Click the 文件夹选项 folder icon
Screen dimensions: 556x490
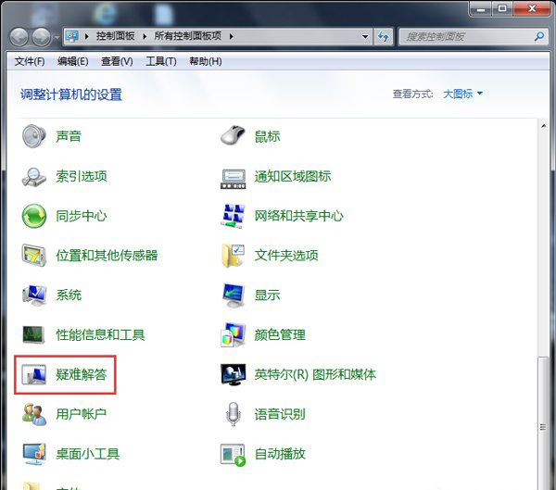(x=233, y=256)
